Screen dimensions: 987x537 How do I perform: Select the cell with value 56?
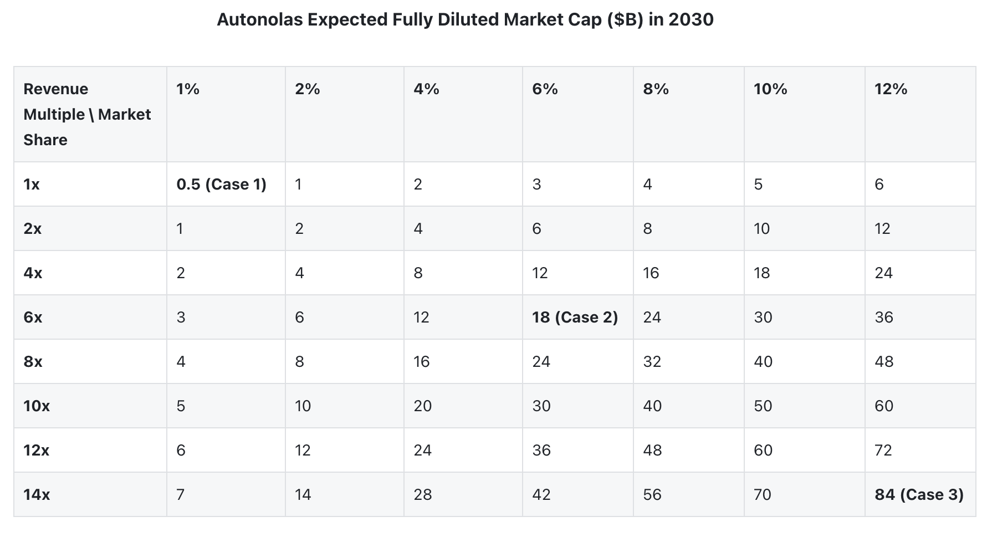(x=652, y=495)
